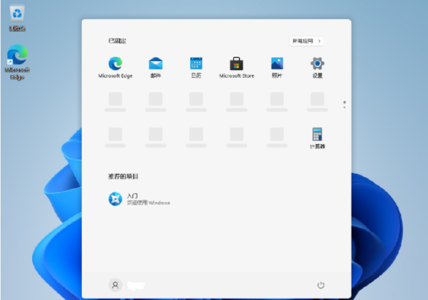Image resolution: width=428 pixels, height=300 pixels.
Task: Click the pinned apps page dots indicator
Action: click(344, 104)
